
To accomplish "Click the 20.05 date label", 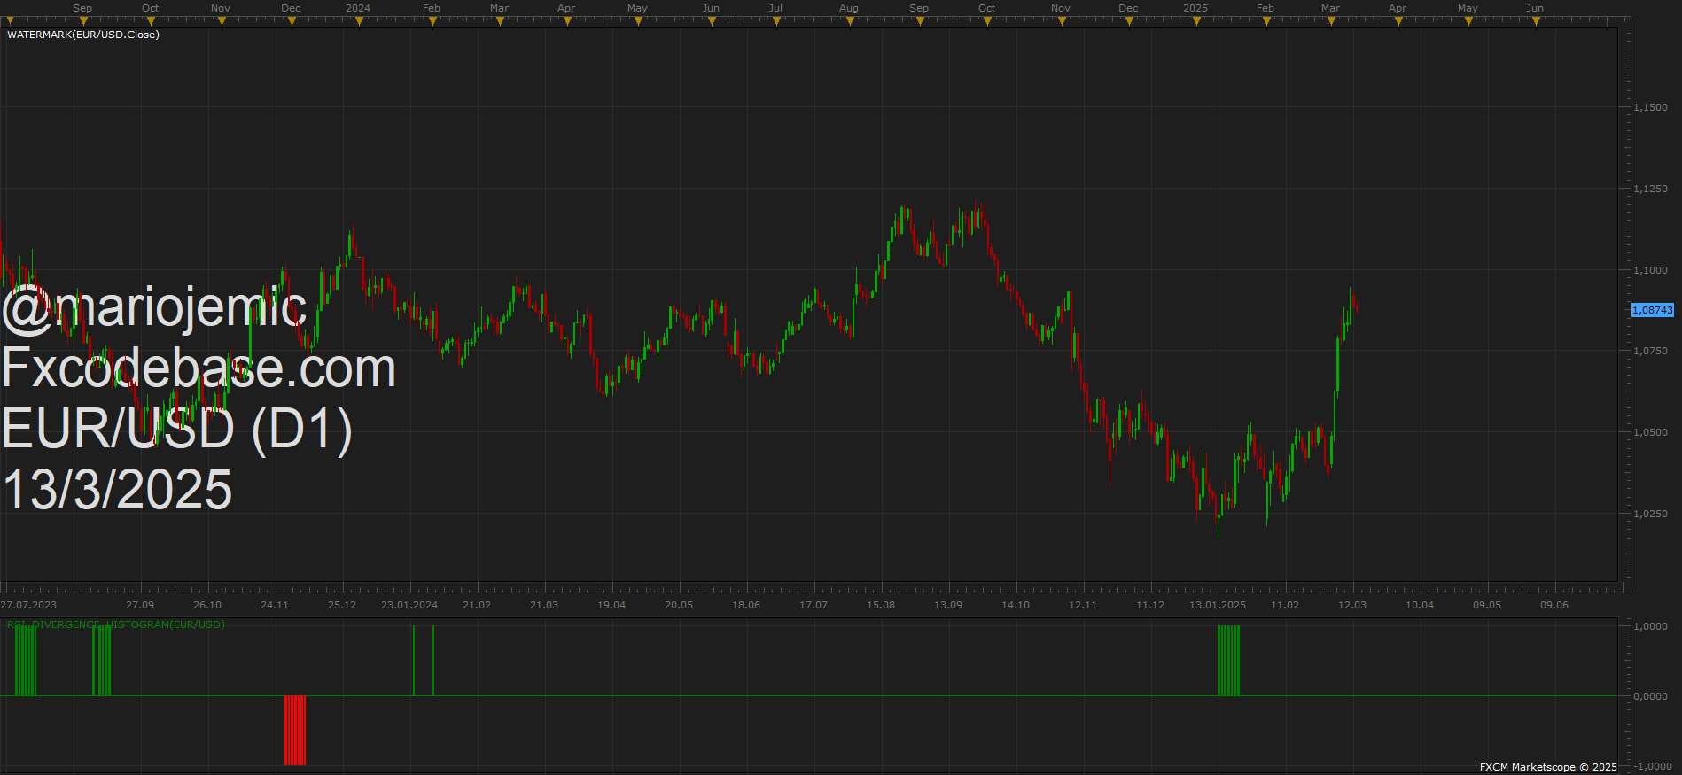I will [679, 605].
